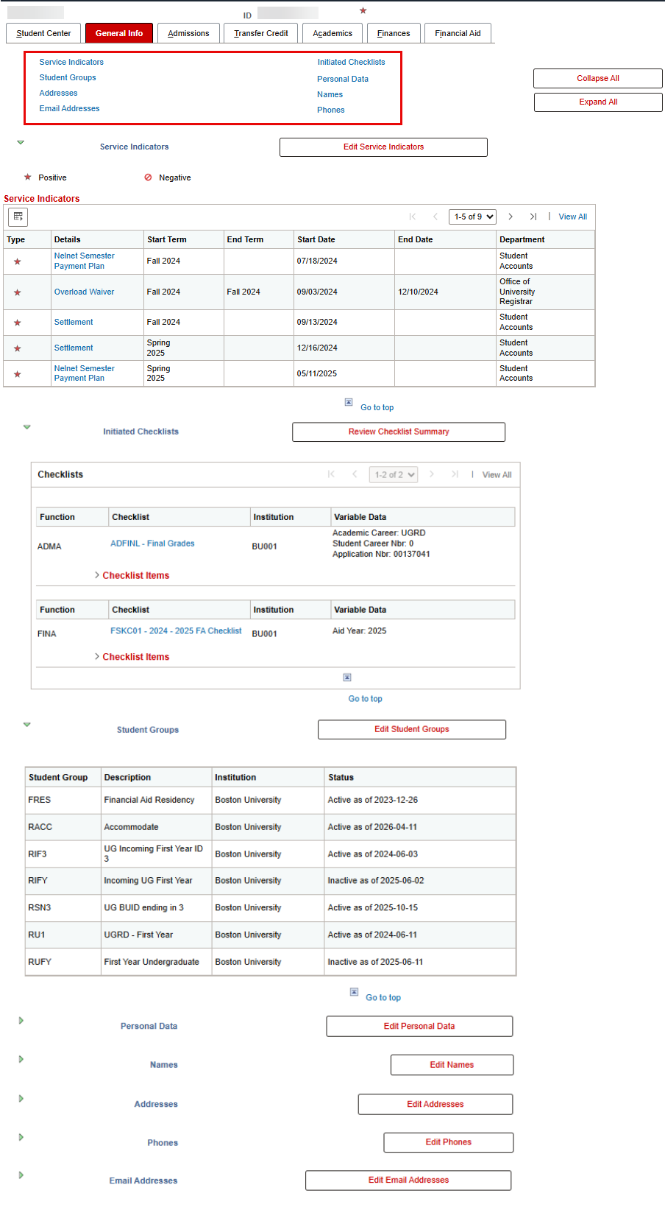Image resolution: width=665 pixels, height=1210 pixels.
Task: Collapse the Service Indicators section
Action: 21,142
